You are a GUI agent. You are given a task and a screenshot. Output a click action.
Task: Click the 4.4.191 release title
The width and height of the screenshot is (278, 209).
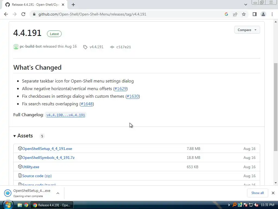[x=27, y=33]
